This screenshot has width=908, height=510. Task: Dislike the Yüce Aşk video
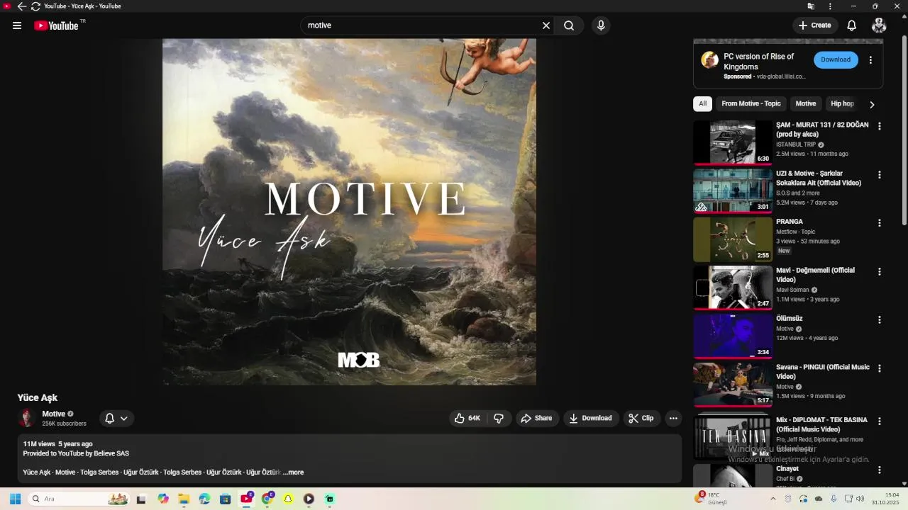click(x=499, y=419)
